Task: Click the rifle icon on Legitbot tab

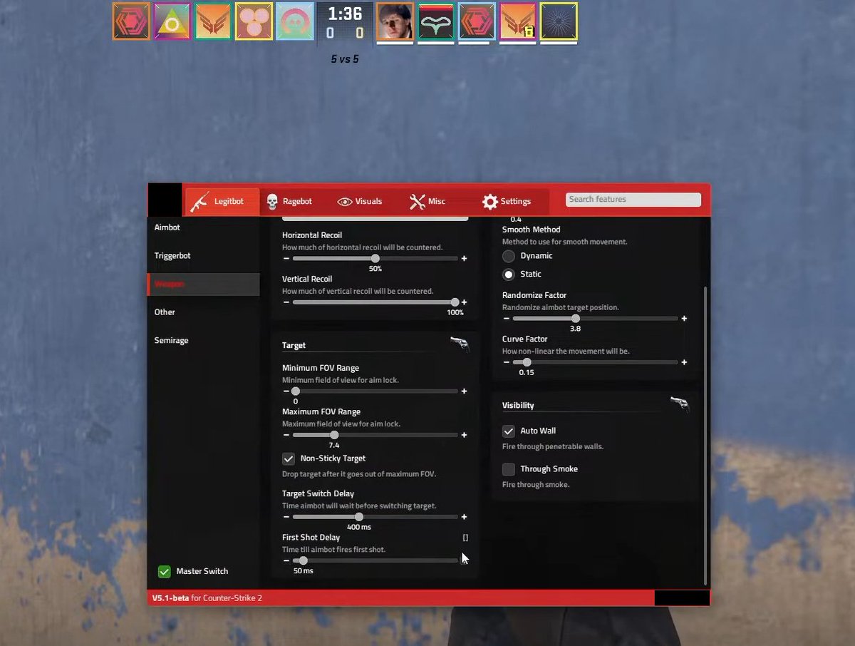Action: [198, 201]
